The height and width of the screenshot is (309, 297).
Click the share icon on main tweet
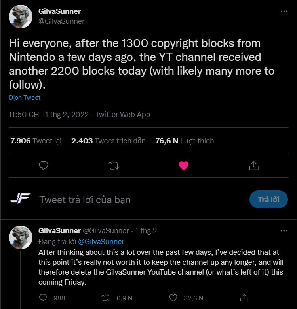coord(253,166)
